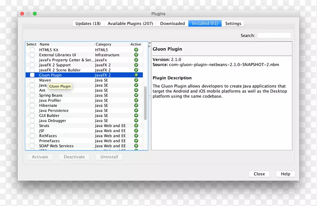Click the active status icon for Struts

click(136, 126)
